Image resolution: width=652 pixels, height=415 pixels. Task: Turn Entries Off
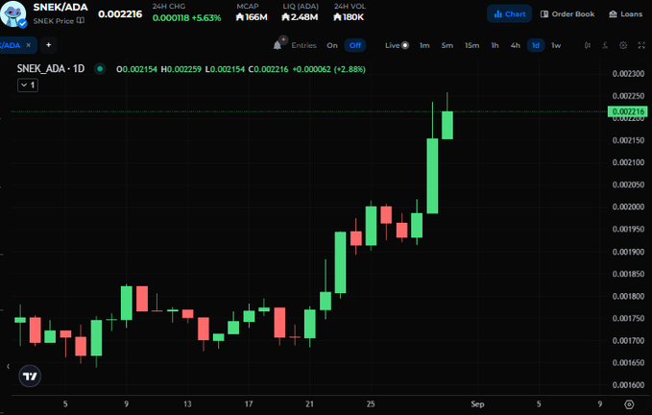pos(355,45)
